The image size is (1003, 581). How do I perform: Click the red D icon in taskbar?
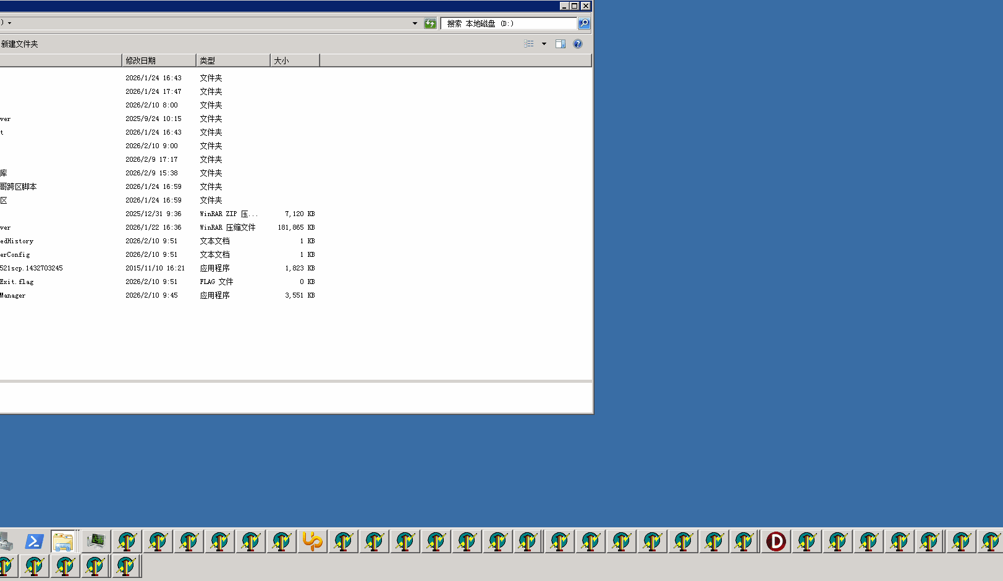[776, 541]
